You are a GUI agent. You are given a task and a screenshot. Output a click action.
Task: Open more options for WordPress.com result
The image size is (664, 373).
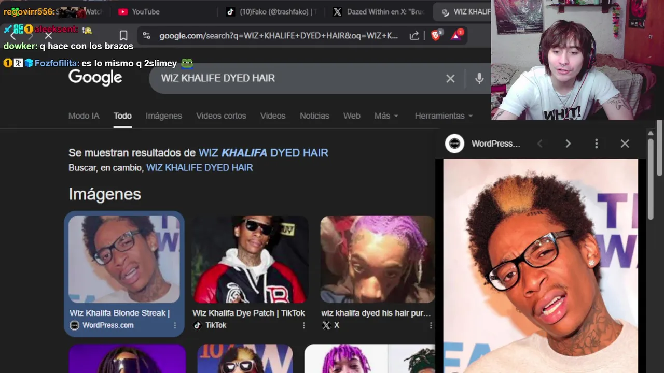pos(175,325)
